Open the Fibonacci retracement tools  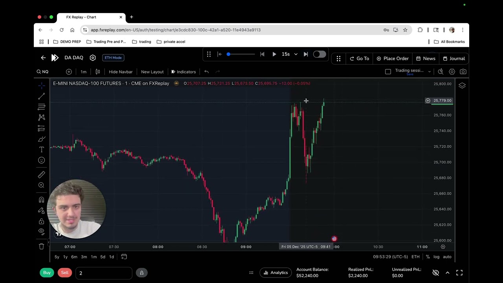[41, 107]
